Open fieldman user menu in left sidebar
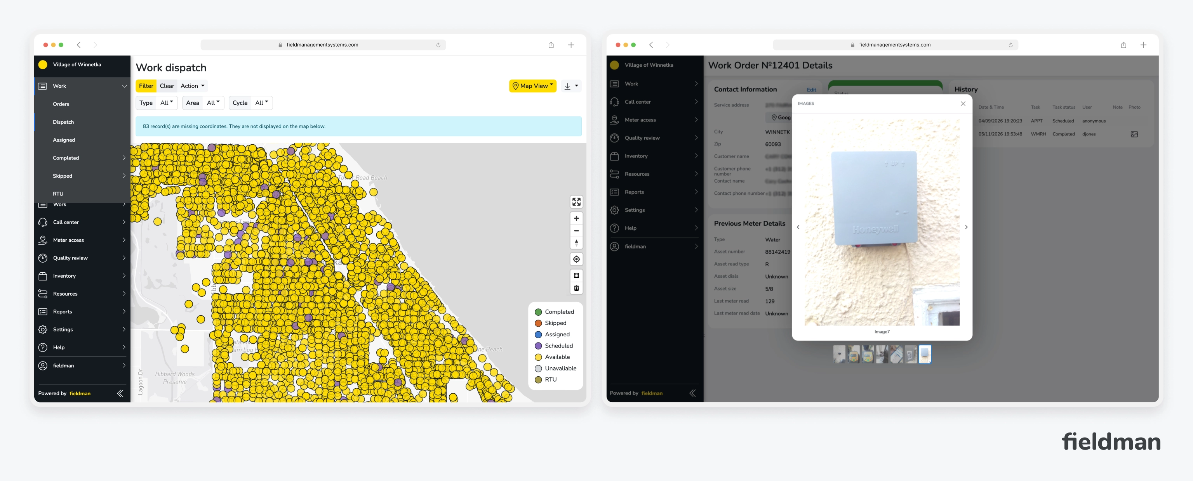 [x=82, y=366]
